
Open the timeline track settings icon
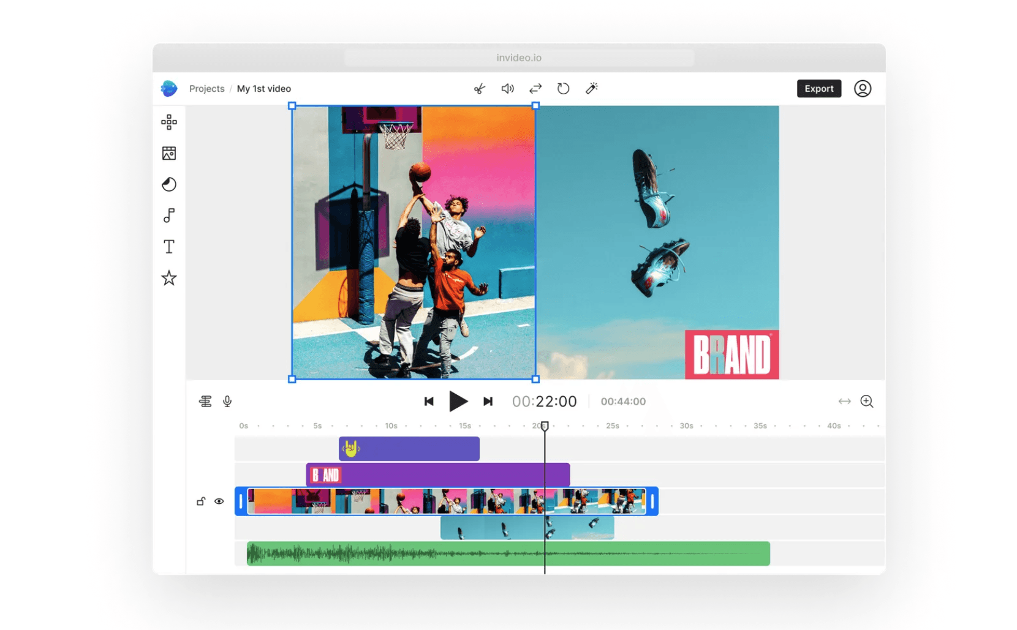205,401
